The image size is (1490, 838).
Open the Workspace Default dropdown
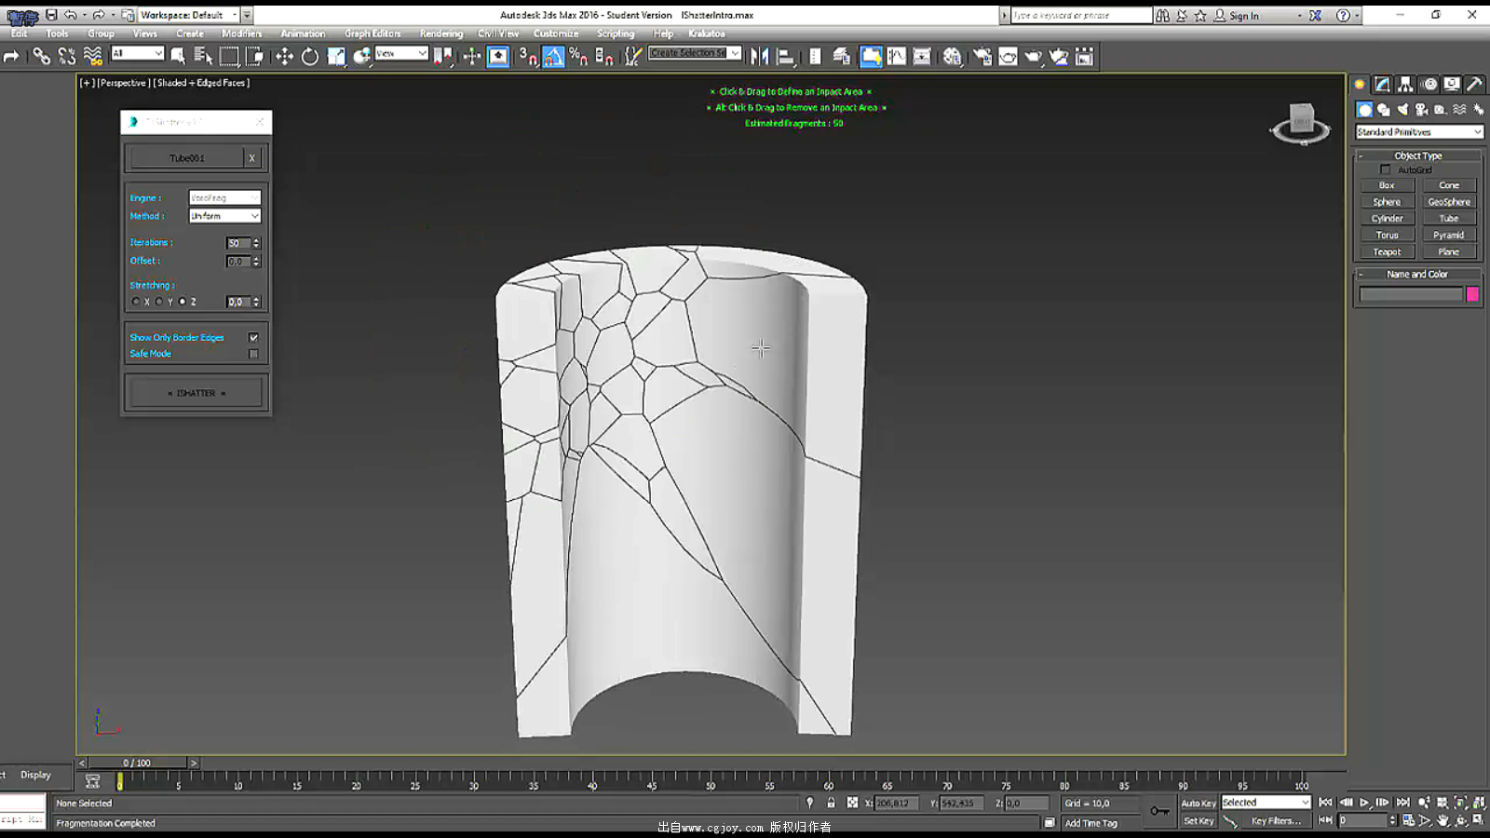pos(189,15)
